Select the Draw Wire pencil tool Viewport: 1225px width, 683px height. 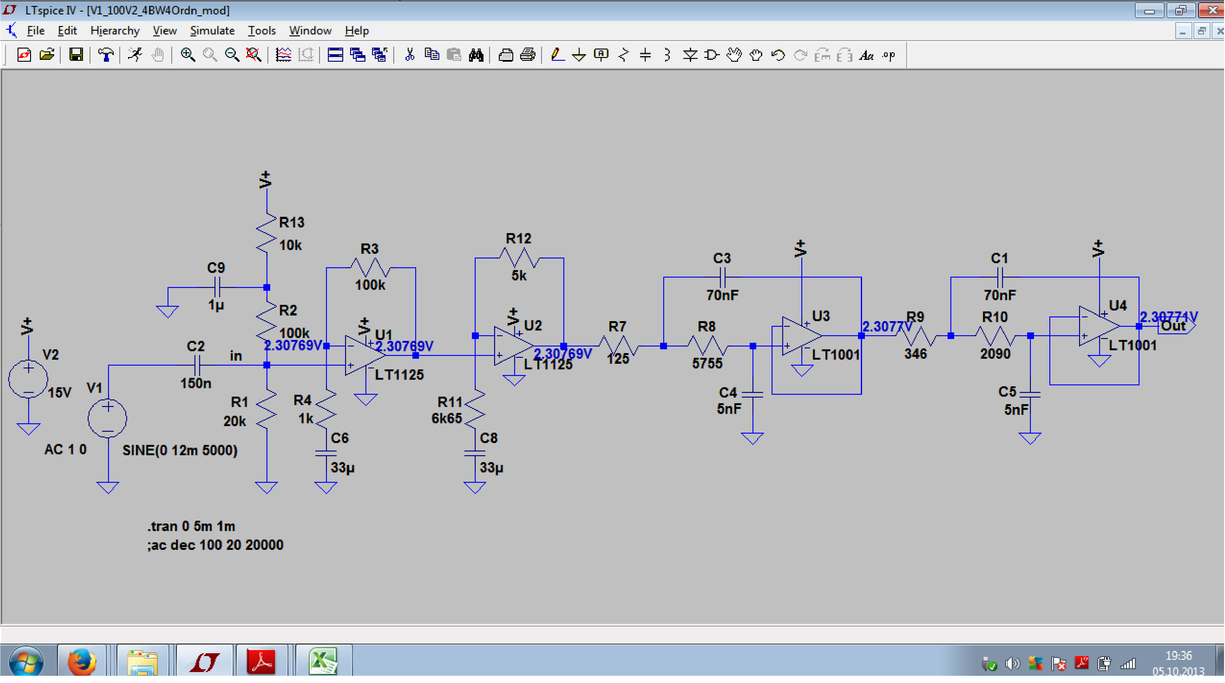tap(557, 55)
